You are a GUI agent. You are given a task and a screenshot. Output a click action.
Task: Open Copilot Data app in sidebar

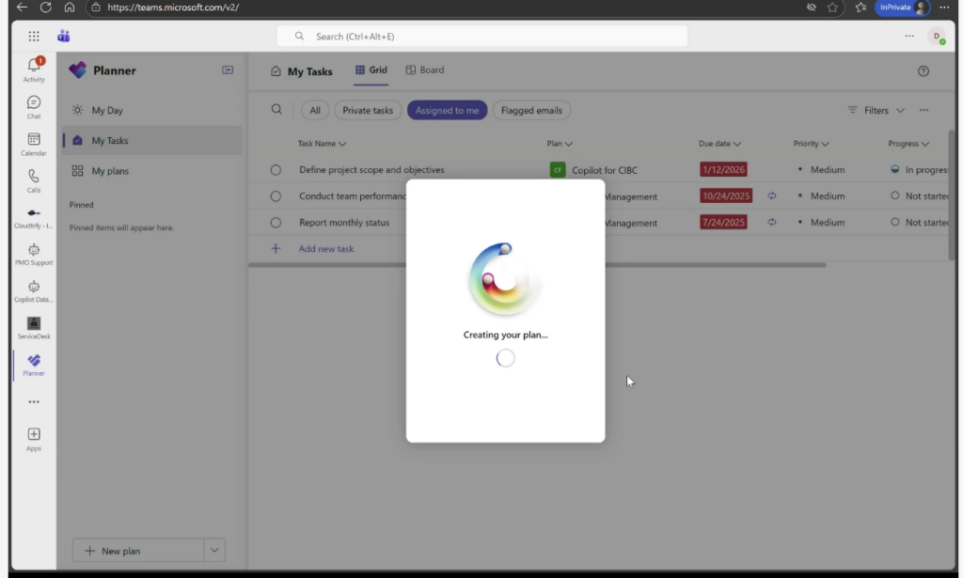(34, 290)
